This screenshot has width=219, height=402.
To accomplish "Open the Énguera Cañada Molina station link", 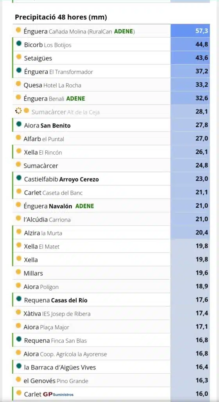I will pos(79,31).
